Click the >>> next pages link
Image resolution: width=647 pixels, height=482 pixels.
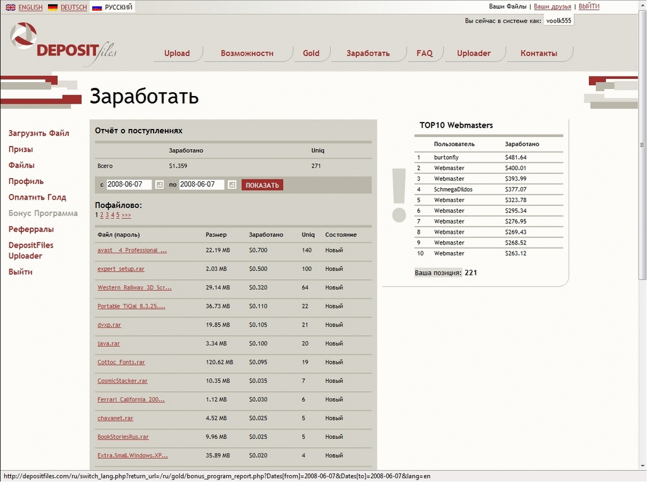click(126, 215)
